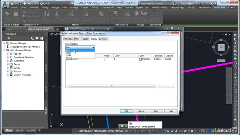Add a new layout with plus button
Image resolution: width=240 pixels, height=135 pixels.
39,130
